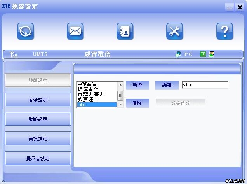This screenshot has height=184, width=247.
Task: Click the picture status icon in status bar
Action: (x=211, y=54)
